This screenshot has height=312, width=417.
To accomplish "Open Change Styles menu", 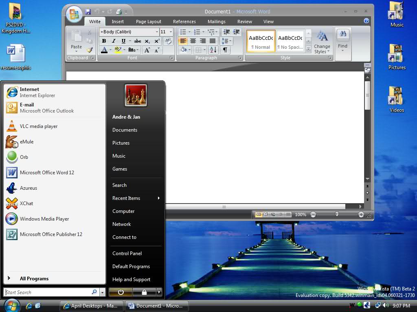I will [x=322, y=42].
